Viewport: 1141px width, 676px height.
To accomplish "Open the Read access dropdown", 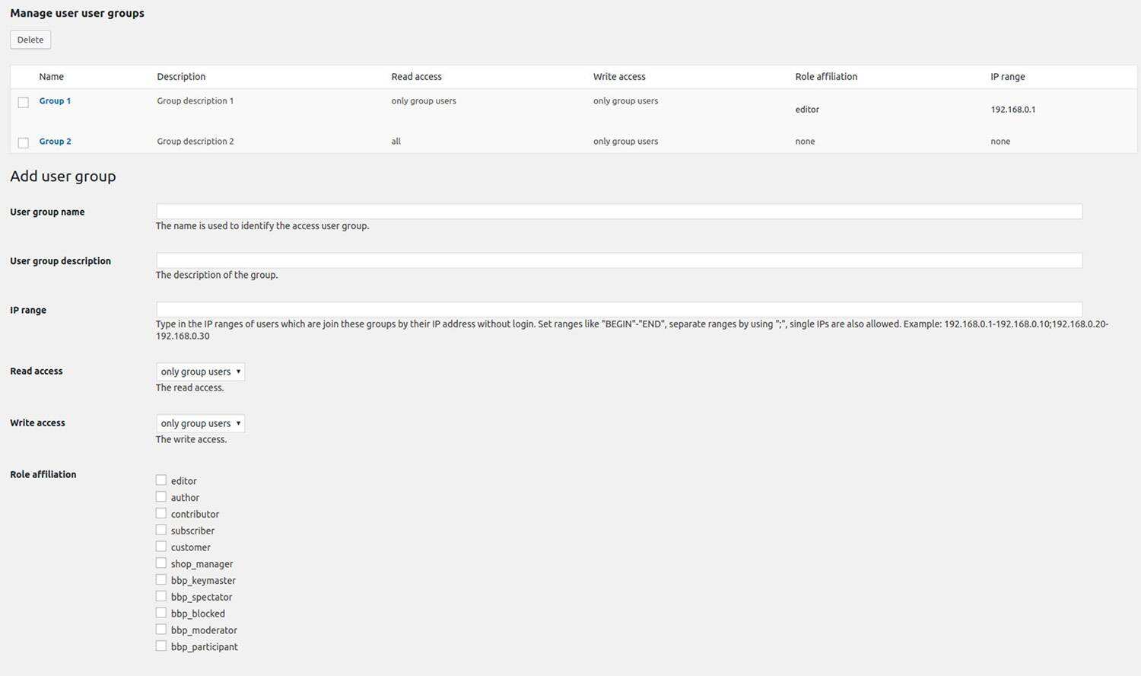I will click(x=200, y=371).
